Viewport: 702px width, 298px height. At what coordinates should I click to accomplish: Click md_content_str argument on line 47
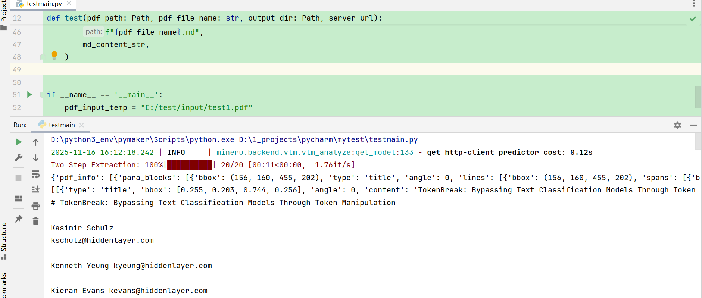pos(113,45)
